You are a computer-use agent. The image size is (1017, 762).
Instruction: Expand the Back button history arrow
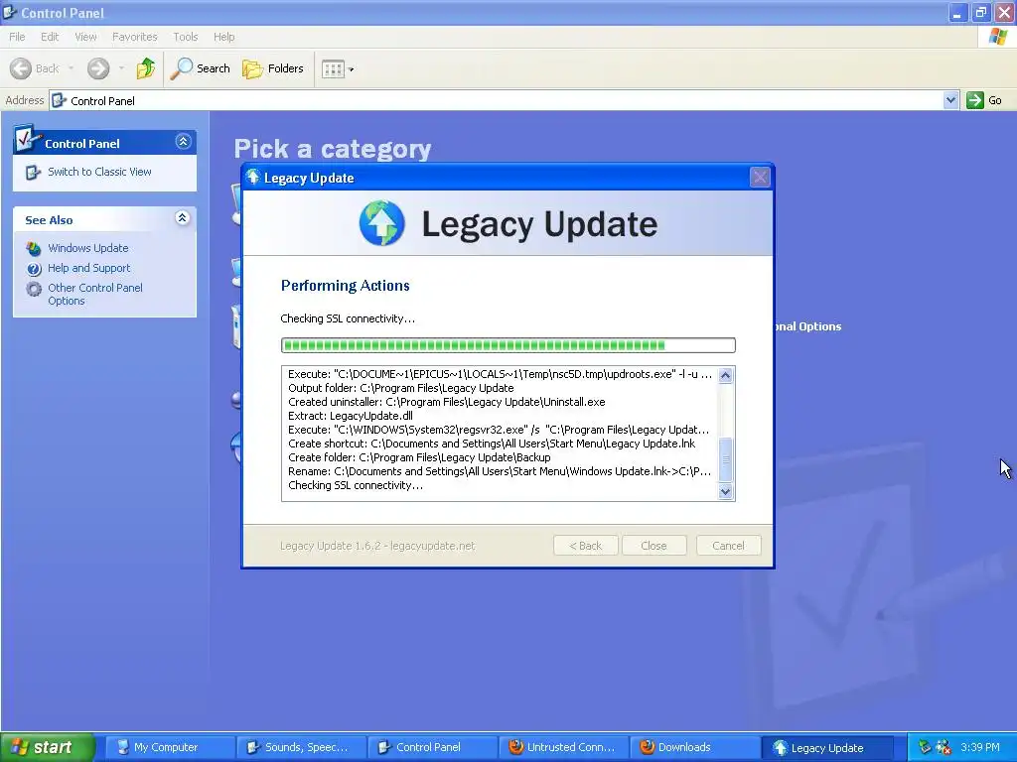click(71, 68)
